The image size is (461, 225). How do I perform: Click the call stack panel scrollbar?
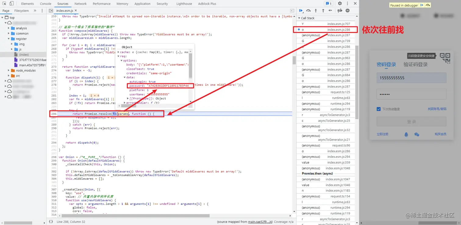[357, 82]
